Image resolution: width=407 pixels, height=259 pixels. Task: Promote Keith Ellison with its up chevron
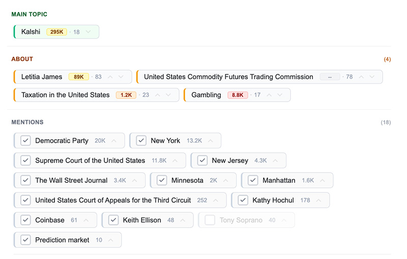pos(183,220)
